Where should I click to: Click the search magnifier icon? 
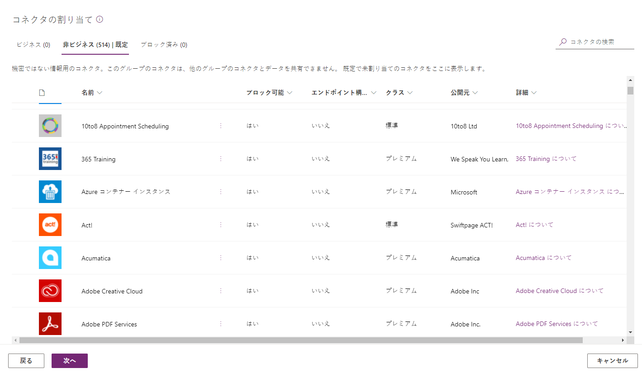(x=563, y=42)
